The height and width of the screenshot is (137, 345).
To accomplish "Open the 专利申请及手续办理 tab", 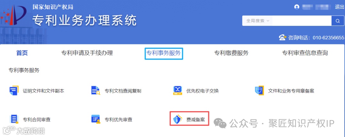I will tap(87, 53).
